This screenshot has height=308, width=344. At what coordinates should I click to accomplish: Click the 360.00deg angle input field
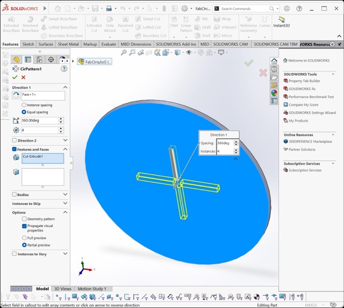(39, 120)
